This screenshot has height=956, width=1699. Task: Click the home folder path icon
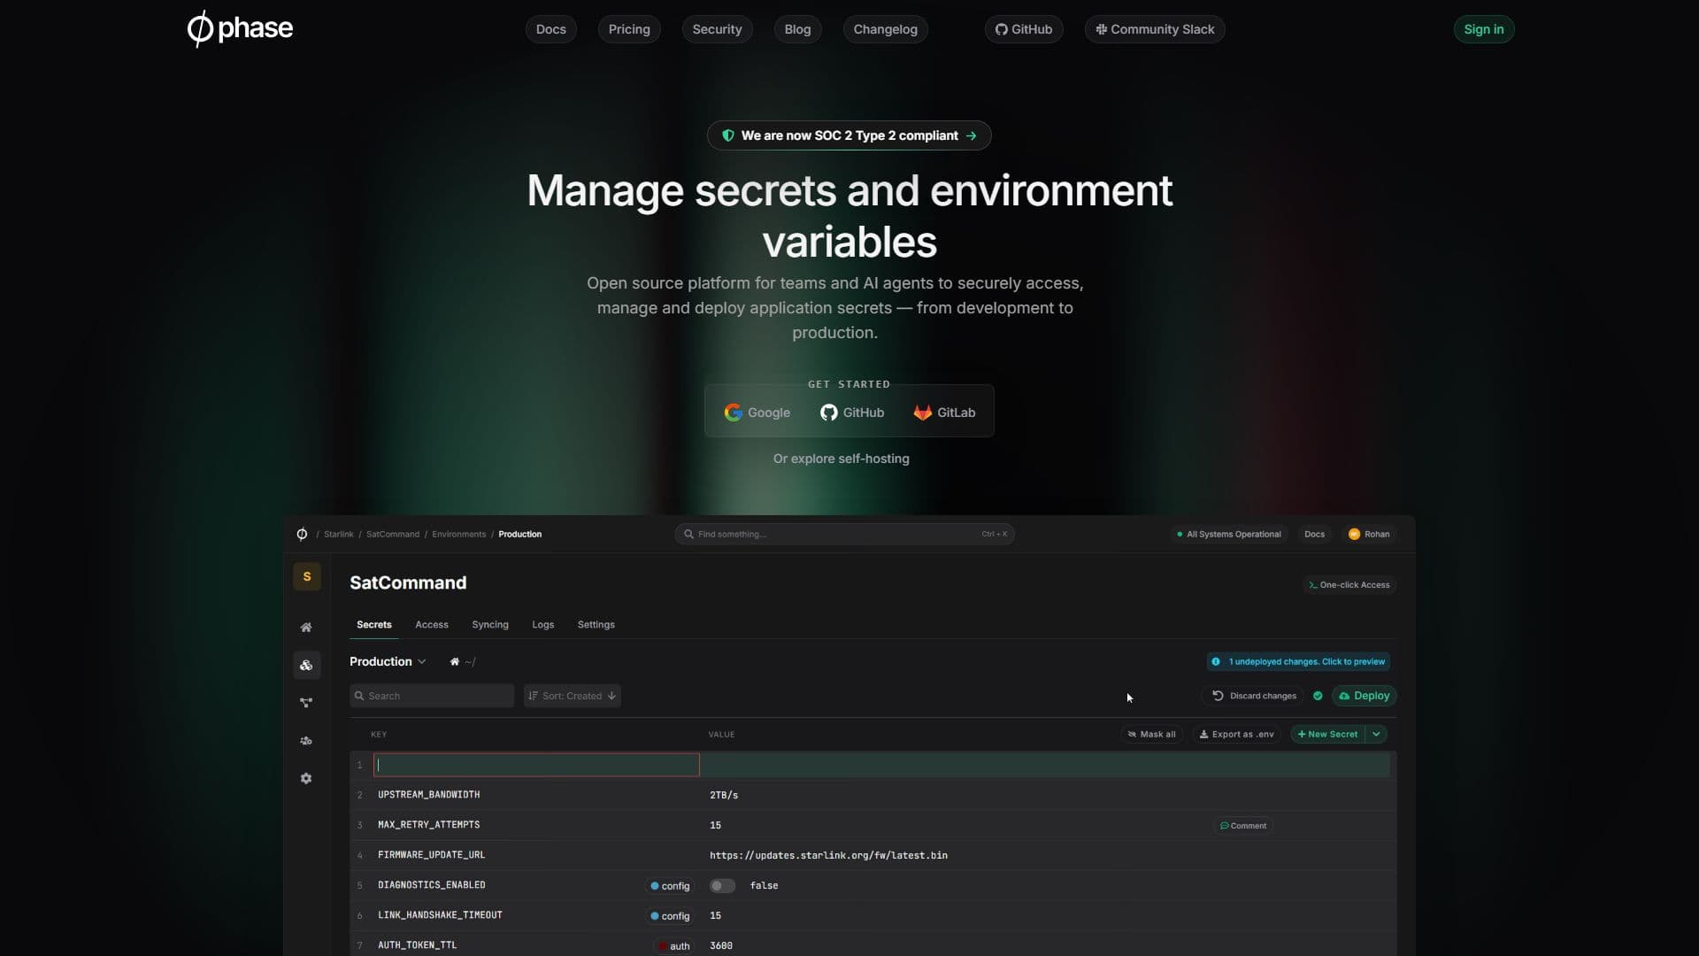point(454,662)
